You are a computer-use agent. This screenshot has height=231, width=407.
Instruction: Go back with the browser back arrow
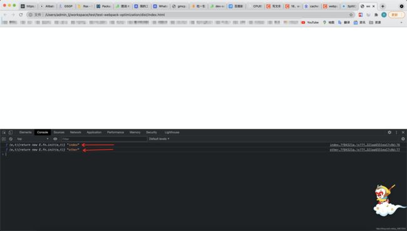click(6, 15)
